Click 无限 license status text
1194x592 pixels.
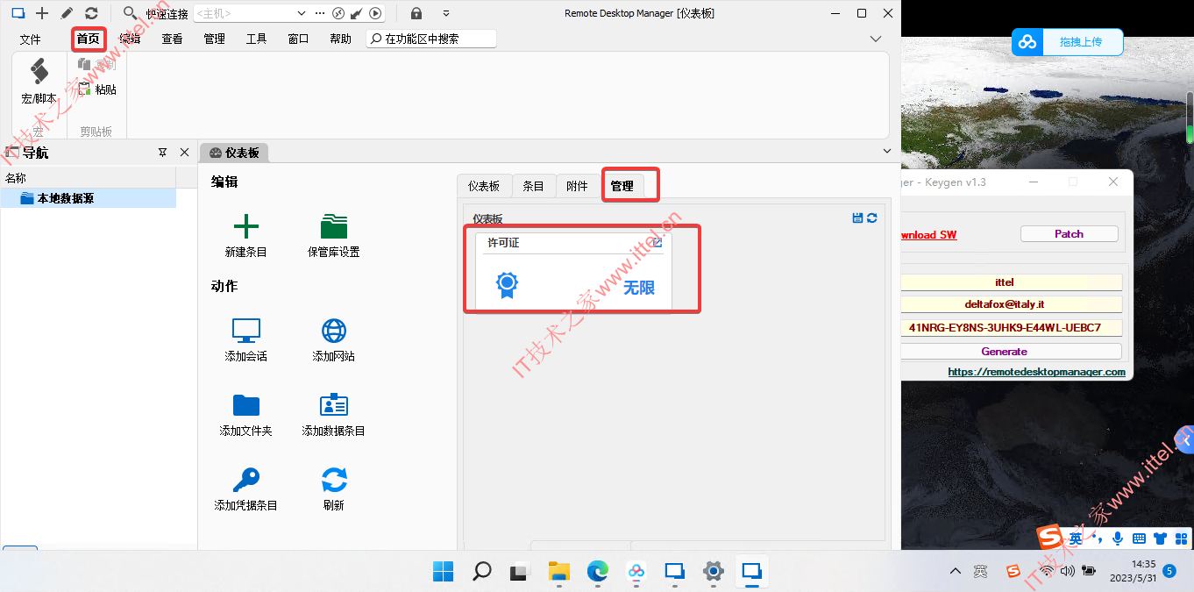click(639, 288)
